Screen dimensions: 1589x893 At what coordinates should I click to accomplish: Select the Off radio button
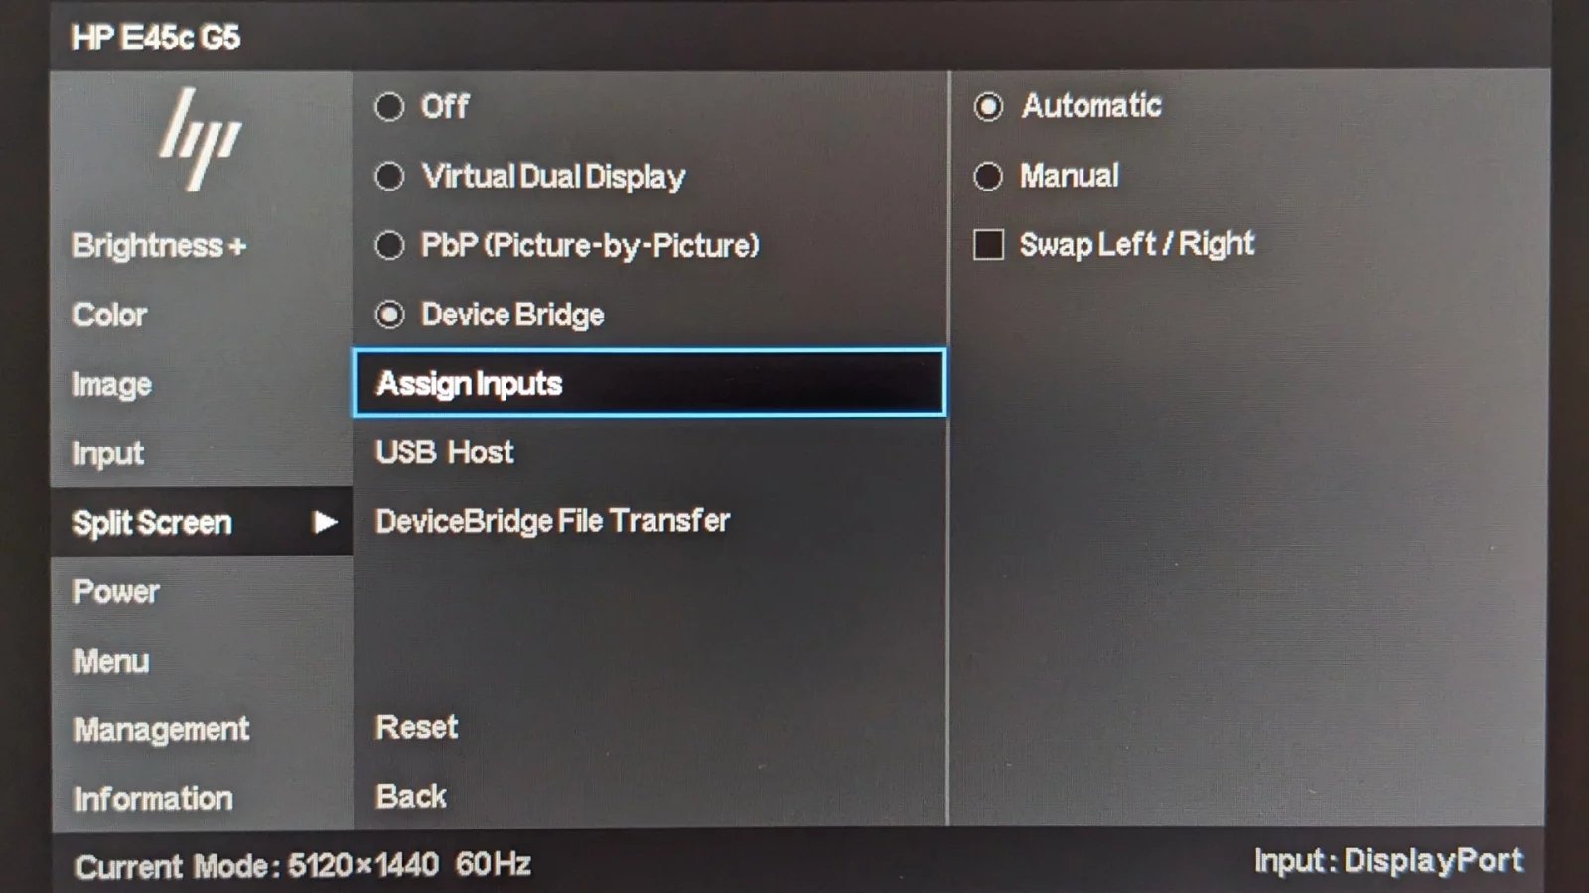click(x=389, y=106)
